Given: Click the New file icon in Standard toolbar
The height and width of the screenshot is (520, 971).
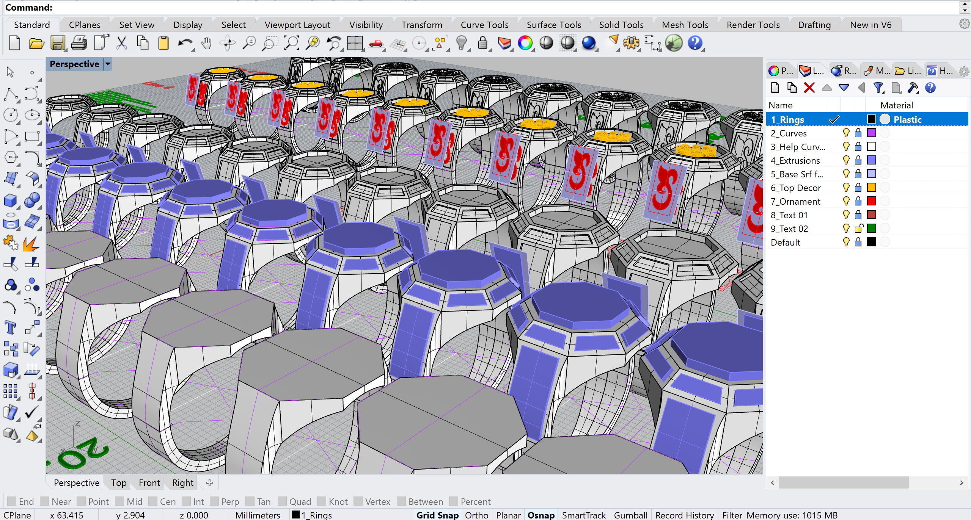Looking at the screenshot, I should (x=14, y=43).
